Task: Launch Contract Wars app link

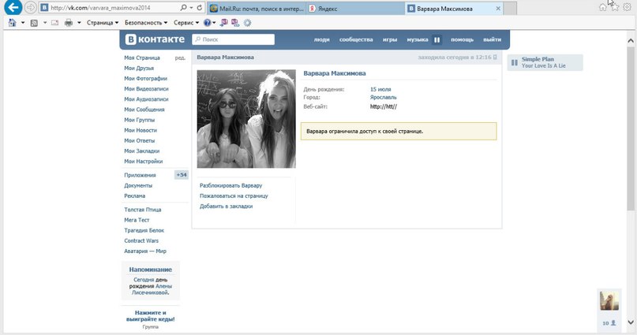Action: tap(141, 241)
